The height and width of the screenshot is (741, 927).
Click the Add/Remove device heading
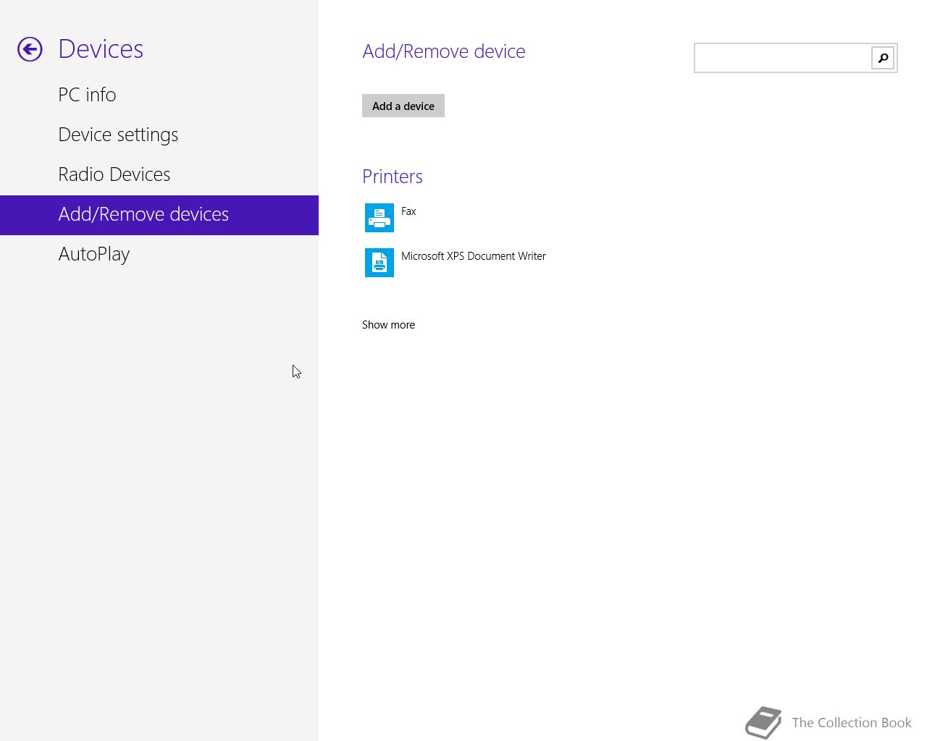pos(444,51)
